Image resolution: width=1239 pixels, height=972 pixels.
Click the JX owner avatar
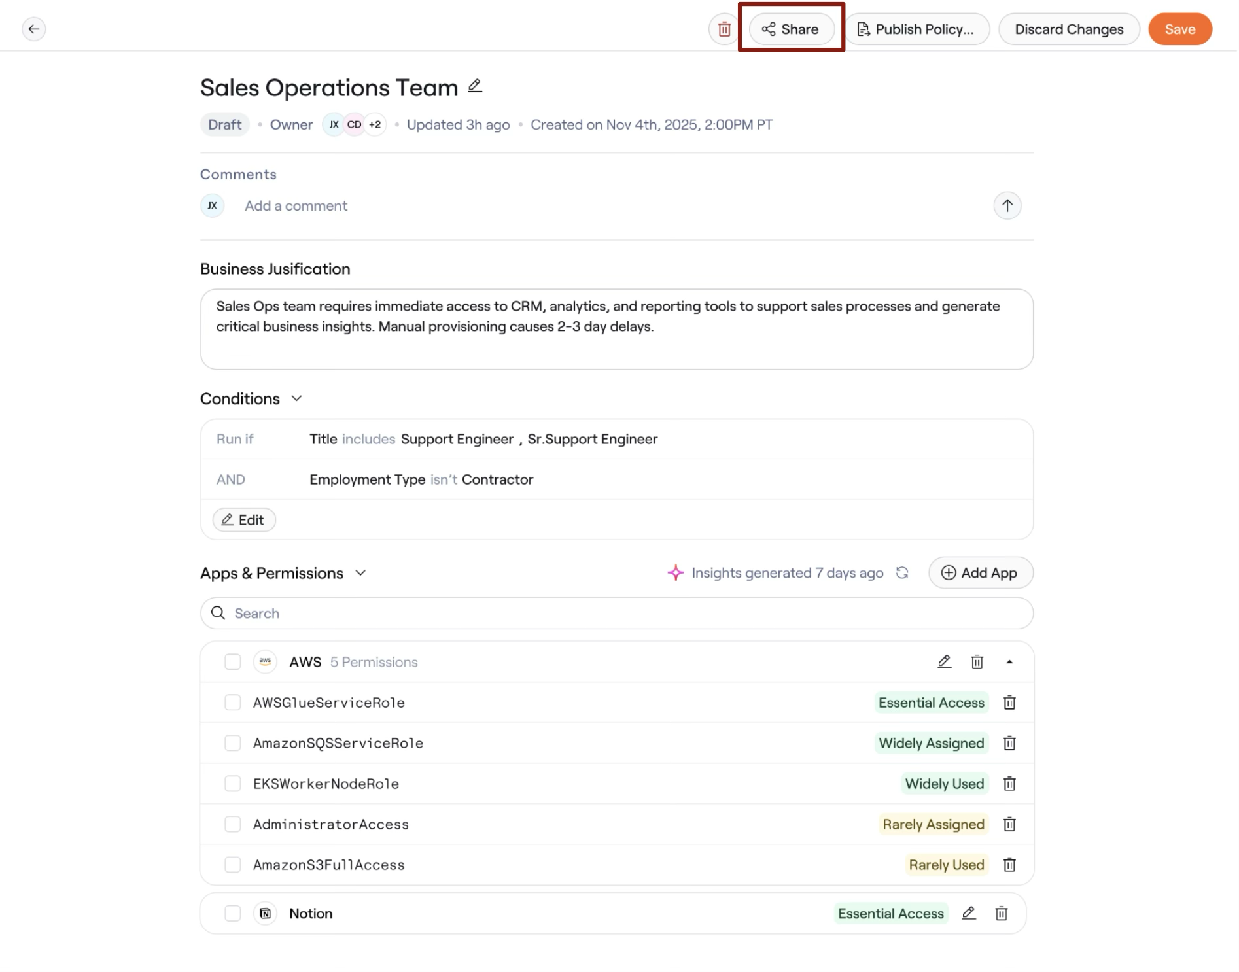pyautogui.click(x=334, y=124)
